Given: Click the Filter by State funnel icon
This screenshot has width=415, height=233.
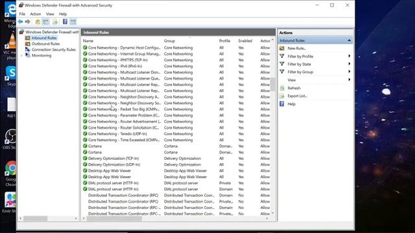Looking at the screenshot, I should (x=282, y=64).
